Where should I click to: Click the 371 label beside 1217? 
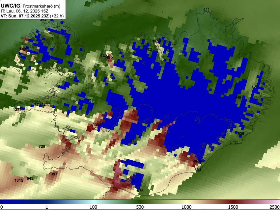point(38,104)
